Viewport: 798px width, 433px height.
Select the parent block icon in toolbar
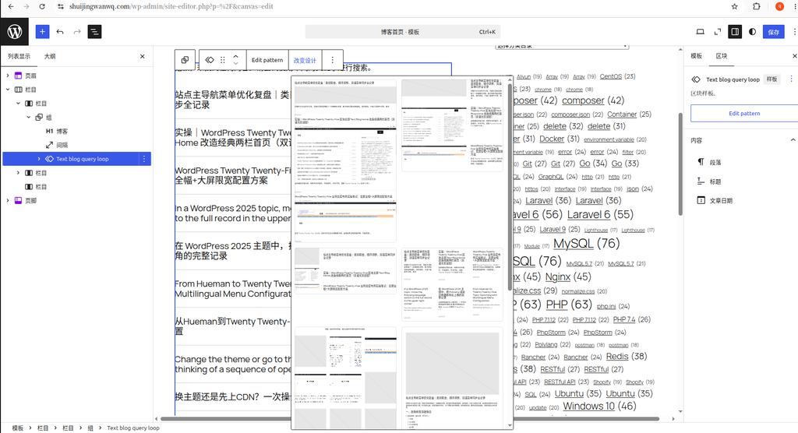click(185, 59)
